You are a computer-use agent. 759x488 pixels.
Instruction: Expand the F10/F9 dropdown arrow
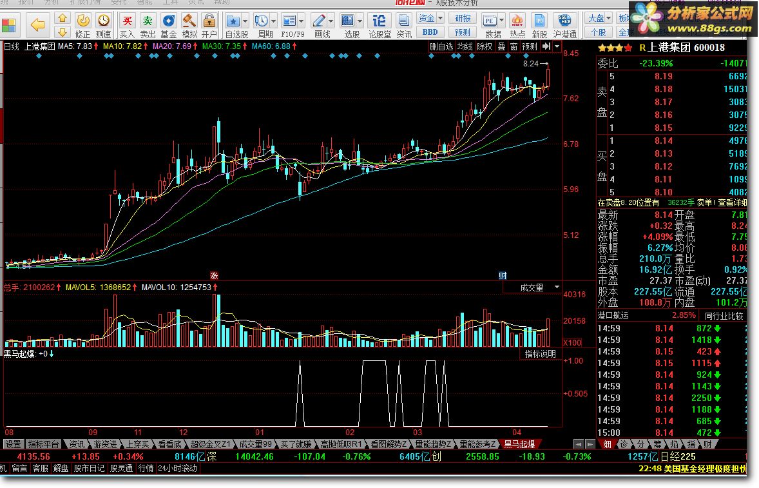click(x=302, y=21)
